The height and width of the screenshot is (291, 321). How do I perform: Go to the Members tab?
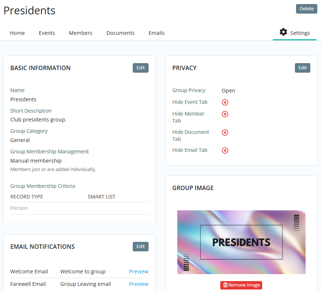[81, 33]
